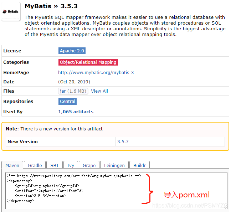Open the View All files link
The width and height of the screenshot is (231, 212).
[x=99, y=91]
